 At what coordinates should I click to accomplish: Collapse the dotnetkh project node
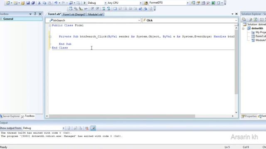tap(244, 29)
